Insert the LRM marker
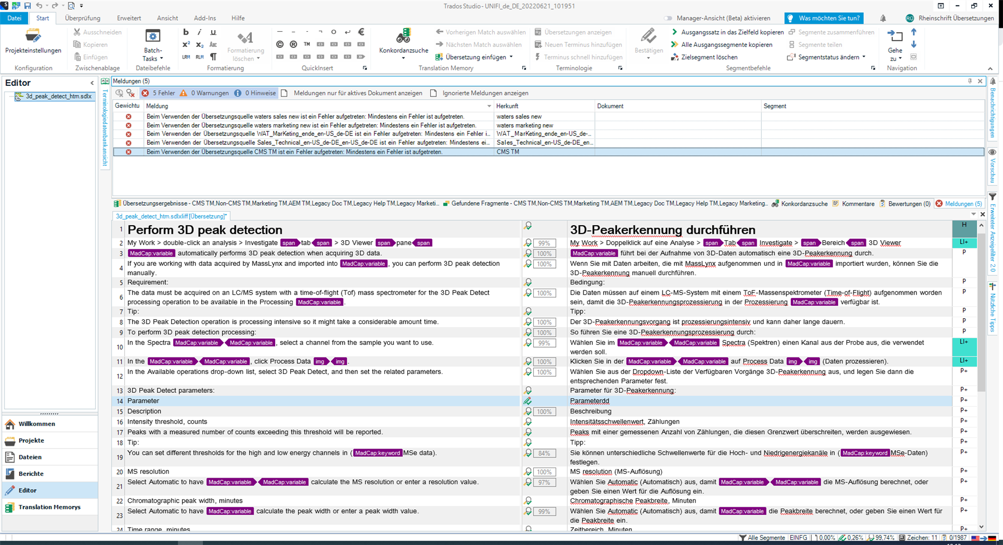This screenshot has width=1003, height=545. click(x=186, y=57)
